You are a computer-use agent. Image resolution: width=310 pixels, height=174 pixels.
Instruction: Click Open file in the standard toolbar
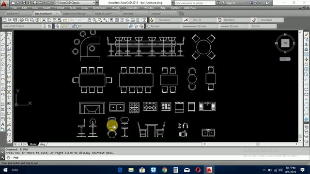tap(10, 20)
